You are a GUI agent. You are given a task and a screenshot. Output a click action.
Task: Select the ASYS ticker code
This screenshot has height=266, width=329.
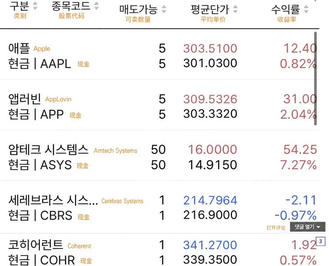coord(56,165)
